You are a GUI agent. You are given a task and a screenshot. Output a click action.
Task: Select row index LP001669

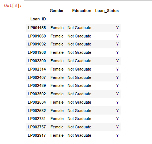tap(37, 36)
